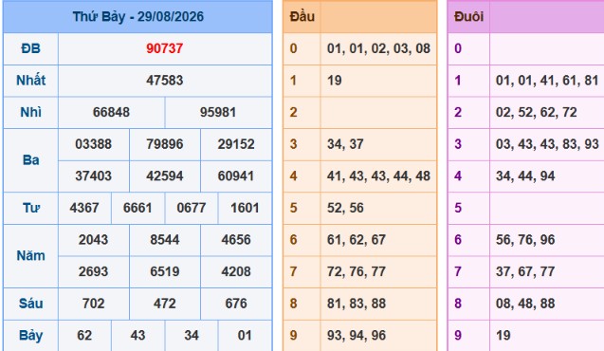Select Đầu values 01, 01, 02, 03, 08
This screenshot has width=604, height=351.
378,48
